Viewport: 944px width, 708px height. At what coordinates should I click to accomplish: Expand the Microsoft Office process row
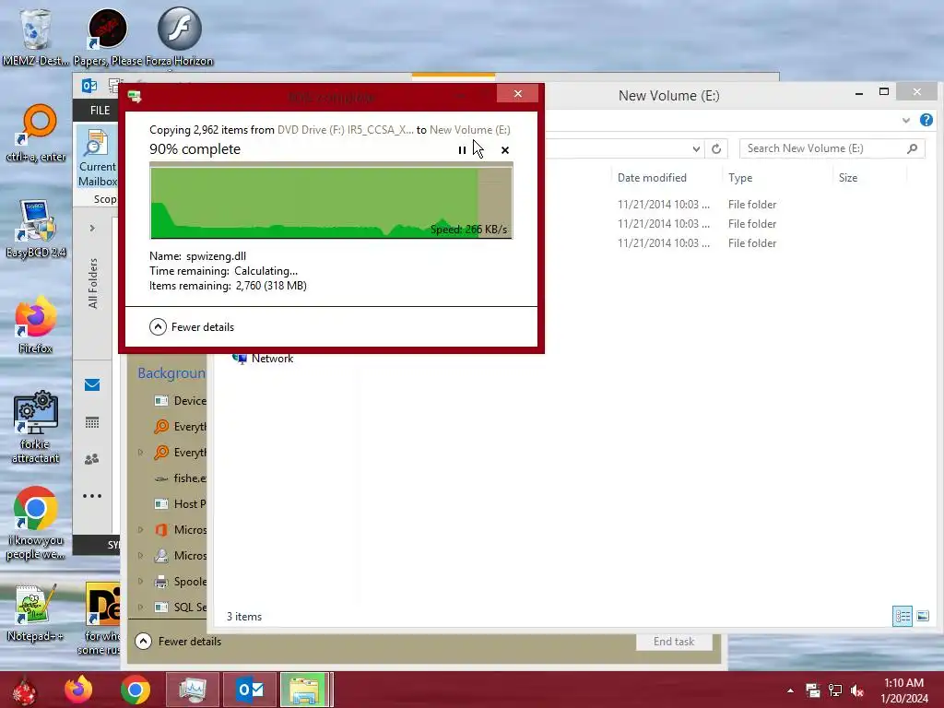point(141,530)
